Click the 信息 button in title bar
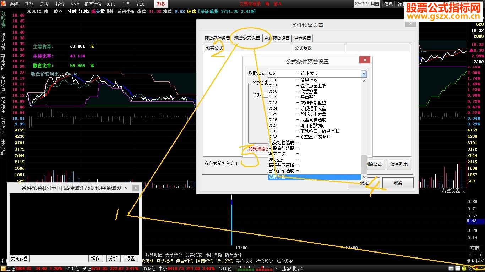The height and width of the screenshot is (272, 485). (388, 4)
